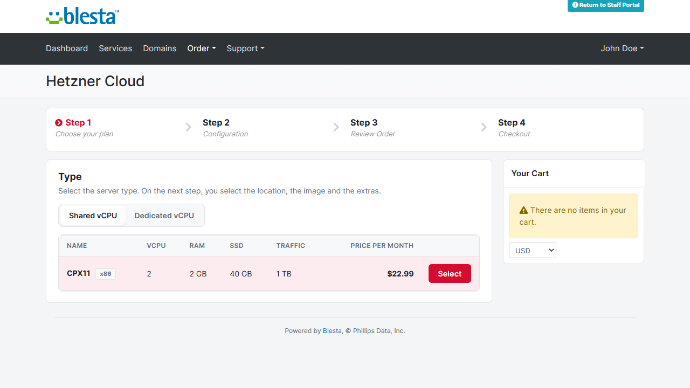Open the USD currency selector
This screenshot has height=388, width=690.
pyautogui.click(x=533, y=251)
